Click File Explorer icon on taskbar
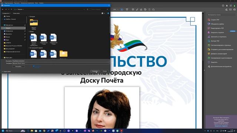Screen dimensions: 237x133 (x=32, y=131)
